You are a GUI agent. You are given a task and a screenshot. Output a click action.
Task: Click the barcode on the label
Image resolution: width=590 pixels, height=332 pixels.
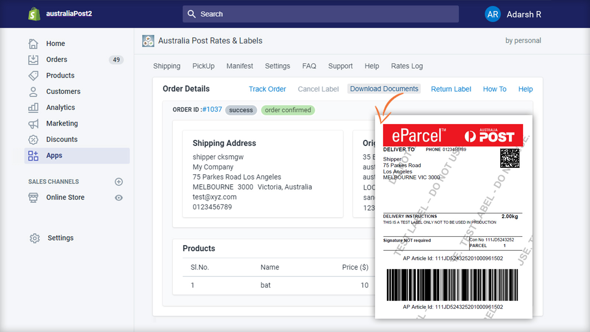point(452,285)
